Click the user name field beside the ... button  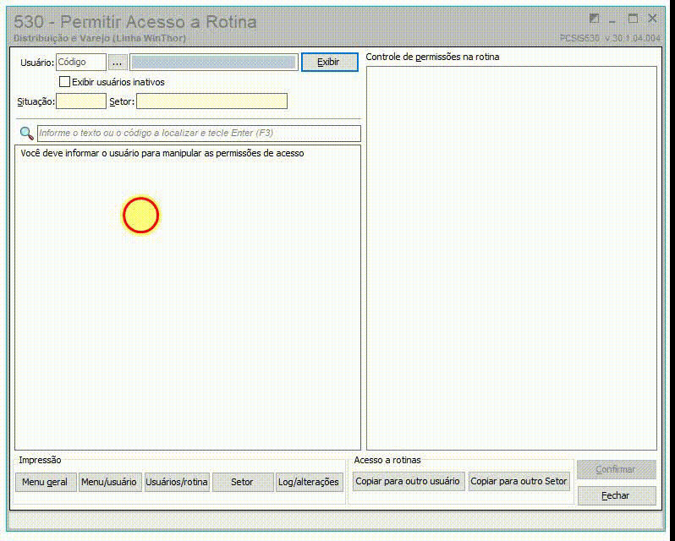point(213,63)
